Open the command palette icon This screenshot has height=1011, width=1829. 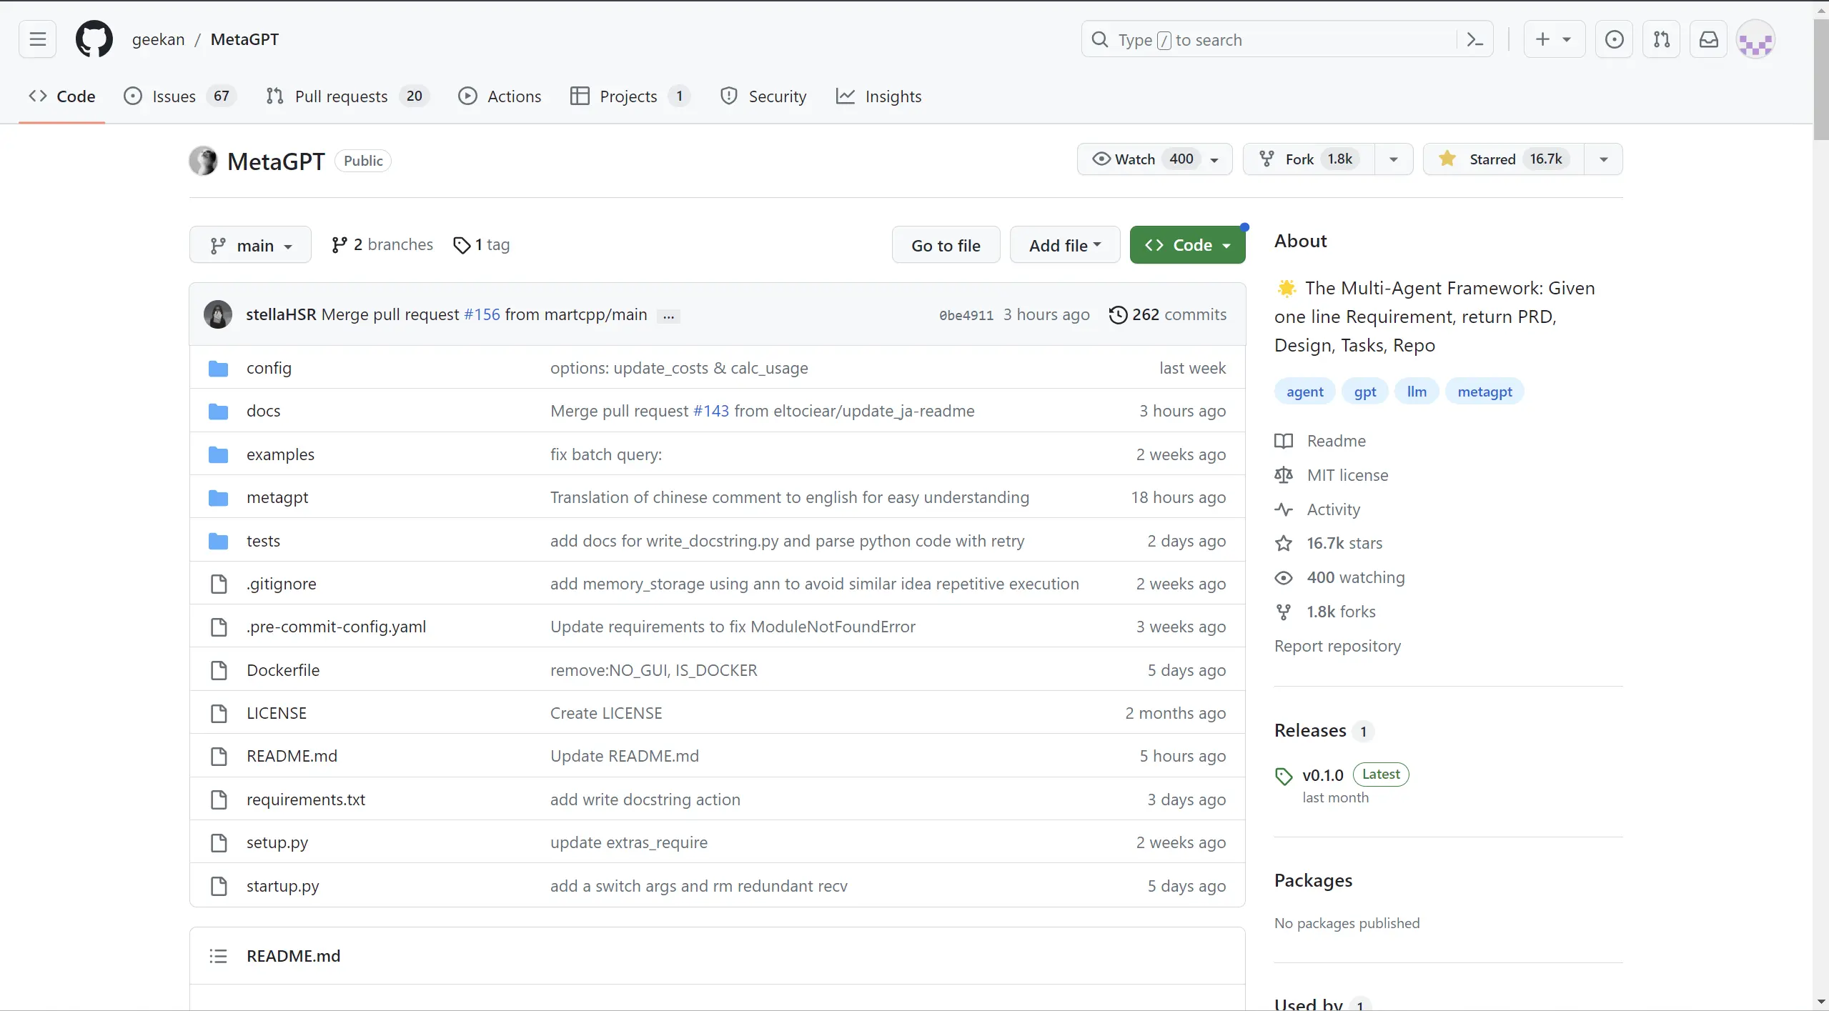[x=1475, y=39]
